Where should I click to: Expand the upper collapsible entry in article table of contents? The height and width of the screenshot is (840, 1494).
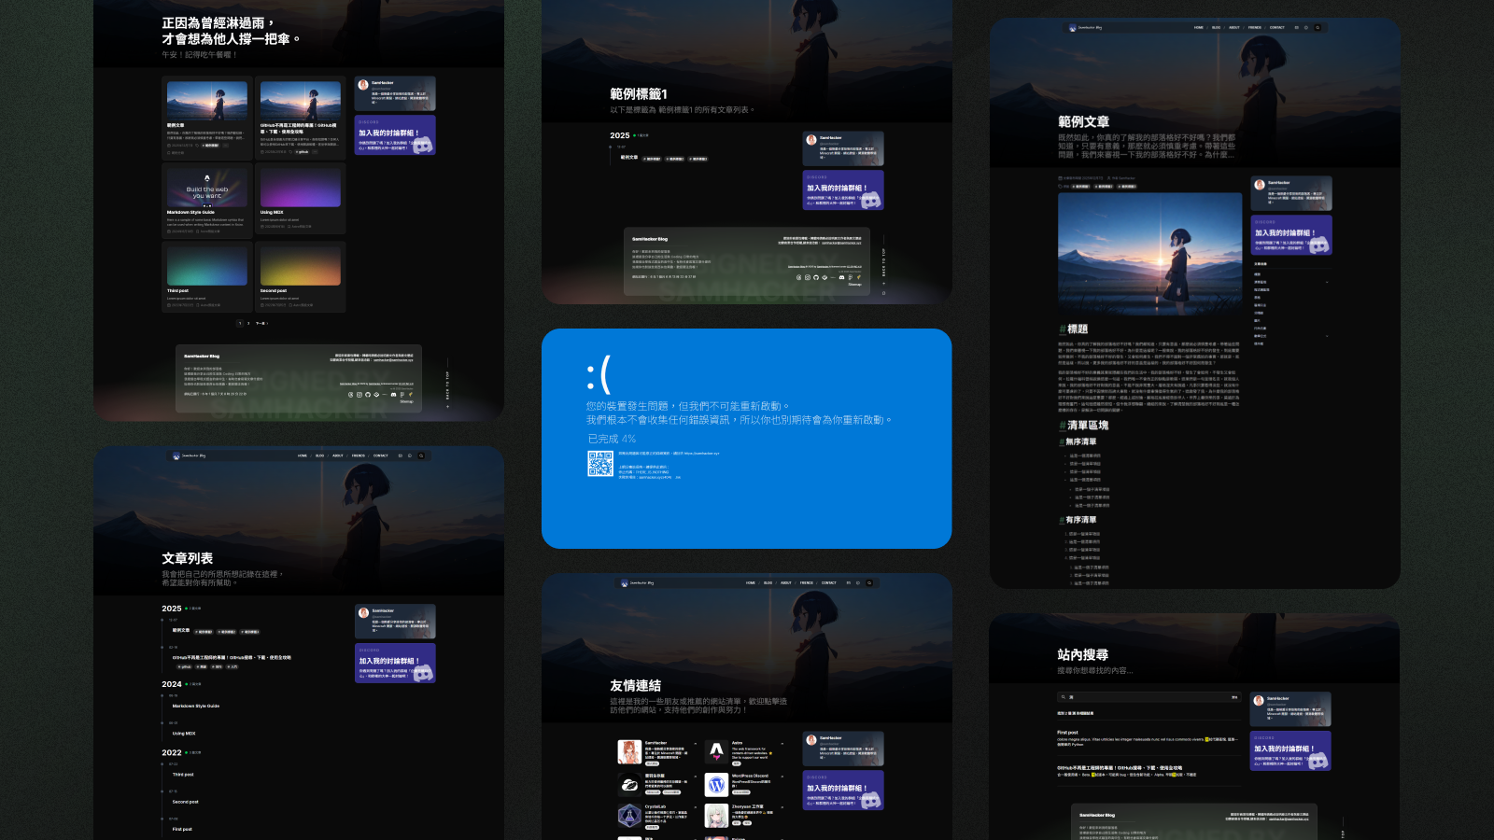1326,282
